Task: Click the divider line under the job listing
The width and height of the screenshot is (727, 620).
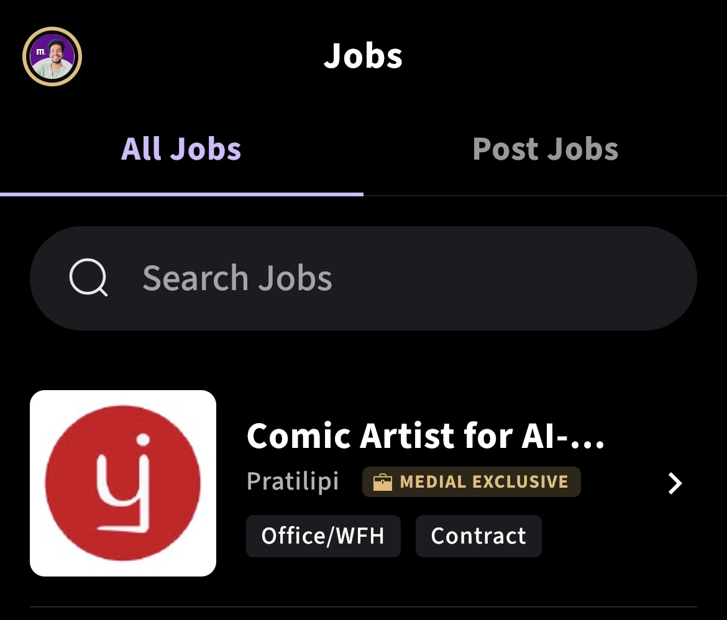Action: pos(363,606)
